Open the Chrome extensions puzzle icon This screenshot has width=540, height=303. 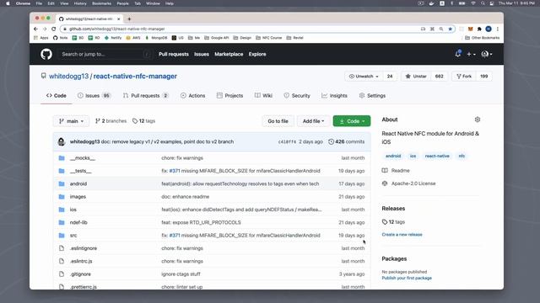tap(479, 29)
